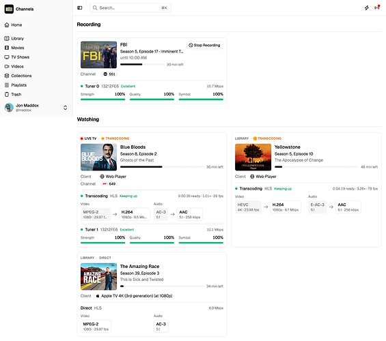Click Amazing Race AC-3 audio box
Screen dimensions: 386x341
click(161, 326)
